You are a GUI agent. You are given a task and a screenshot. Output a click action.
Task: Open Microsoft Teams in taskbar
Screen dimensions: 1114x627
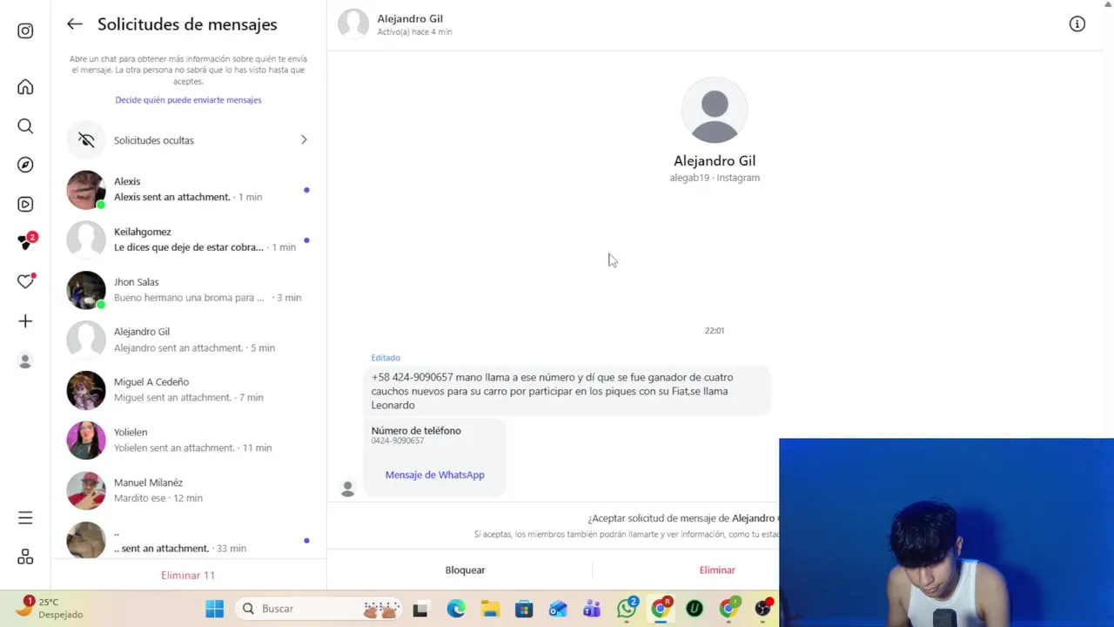[592, 609]
